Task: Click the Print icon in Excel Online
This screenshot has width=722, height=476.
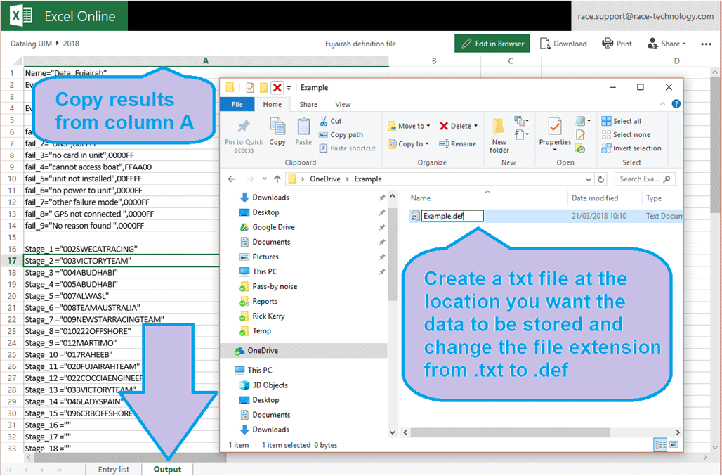Action: tap(608, 44)
